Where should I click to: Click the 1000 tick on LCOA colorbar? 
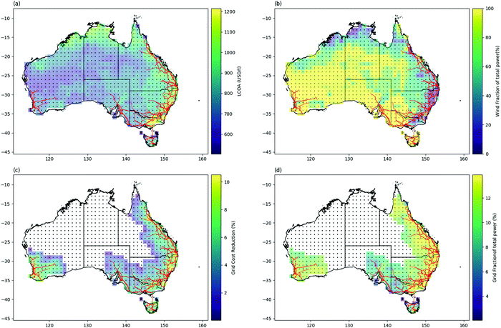coord(230,53)
